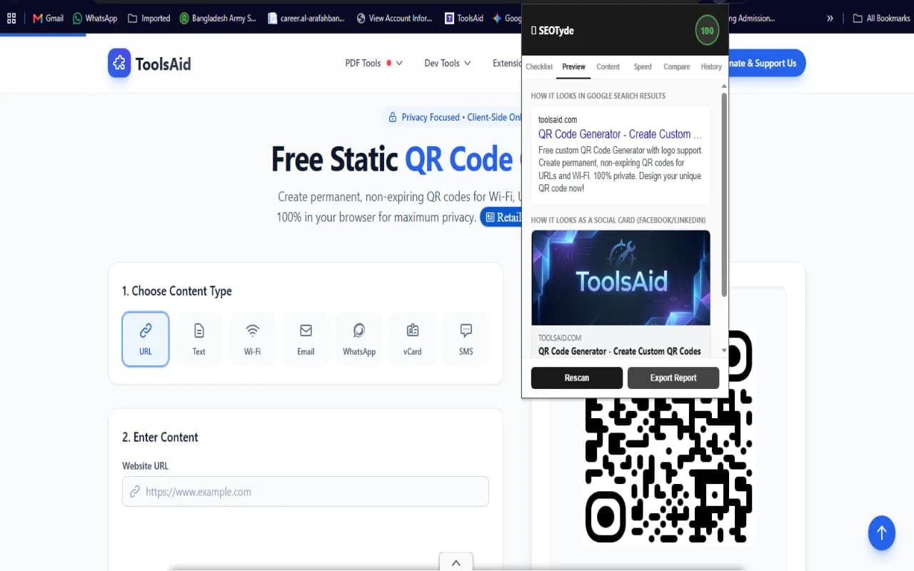Screen dimensions: 914x571
Task: Expand the Dev Tools menu
Action: tap(448, 63)
